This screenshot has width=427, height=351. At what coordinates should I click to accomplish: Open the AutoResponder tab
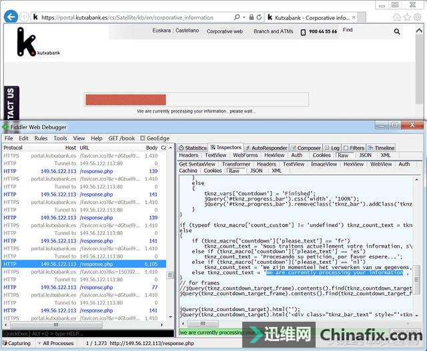[266, 148]
